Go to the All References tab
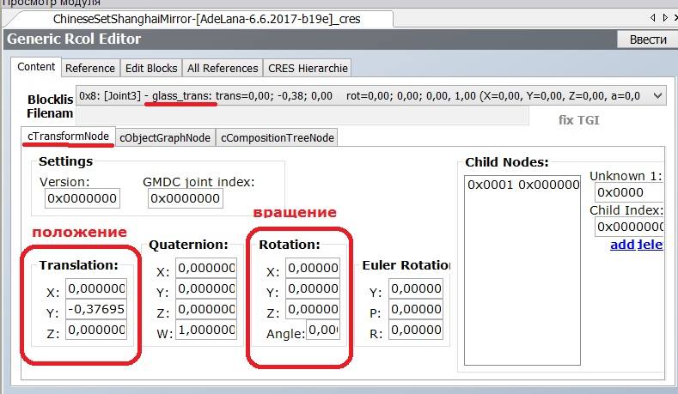Screen dimensions: 678x394 point(223,68)
